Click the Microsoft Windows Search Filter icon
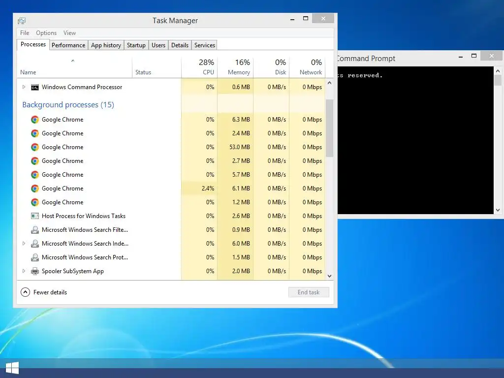504x378 pixels. coord(35,230)
